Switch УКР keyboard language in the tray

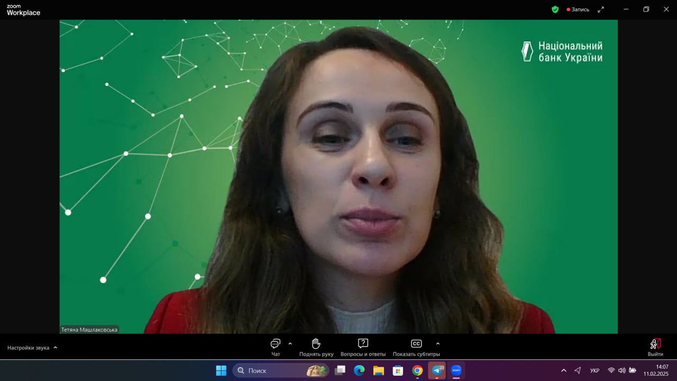595,370
